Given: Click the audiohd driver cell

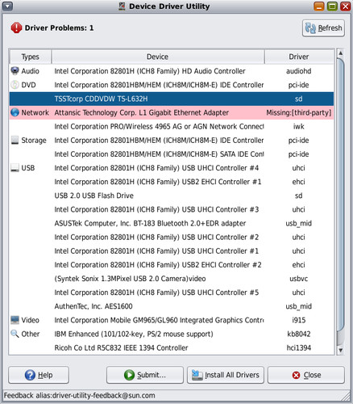Looking at the screenshot, I should (299, 71).
